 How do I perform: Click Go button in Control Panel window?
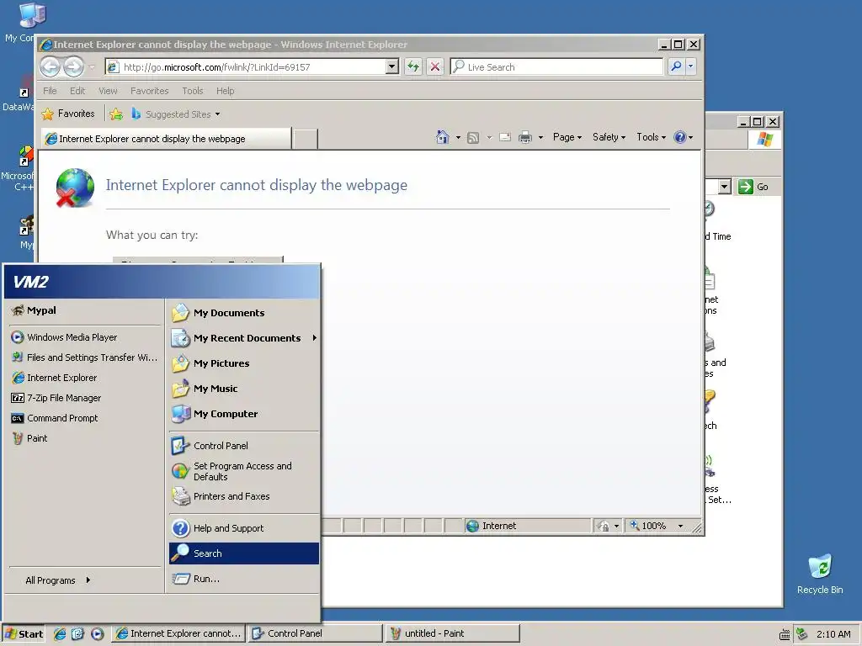click(x=753, y=187)
